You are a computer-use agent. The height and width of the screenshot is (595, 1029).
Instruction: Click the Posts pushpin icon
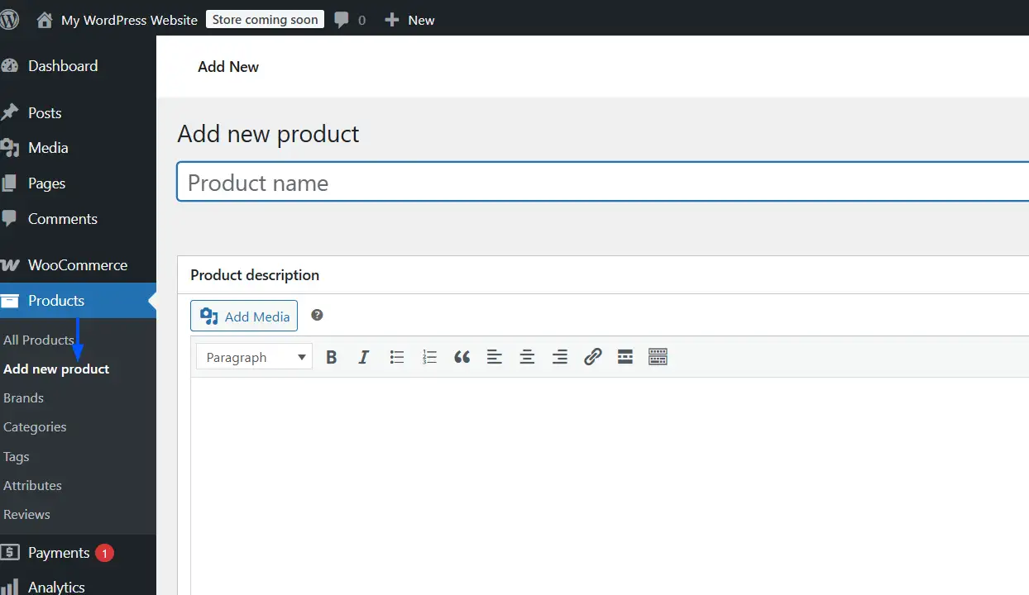pyautogui.click(x=9, y=113)
